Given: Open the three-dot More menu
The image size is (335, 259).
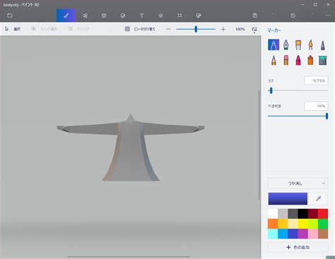Looking at the screenshot, I should (x=328, y=16).
